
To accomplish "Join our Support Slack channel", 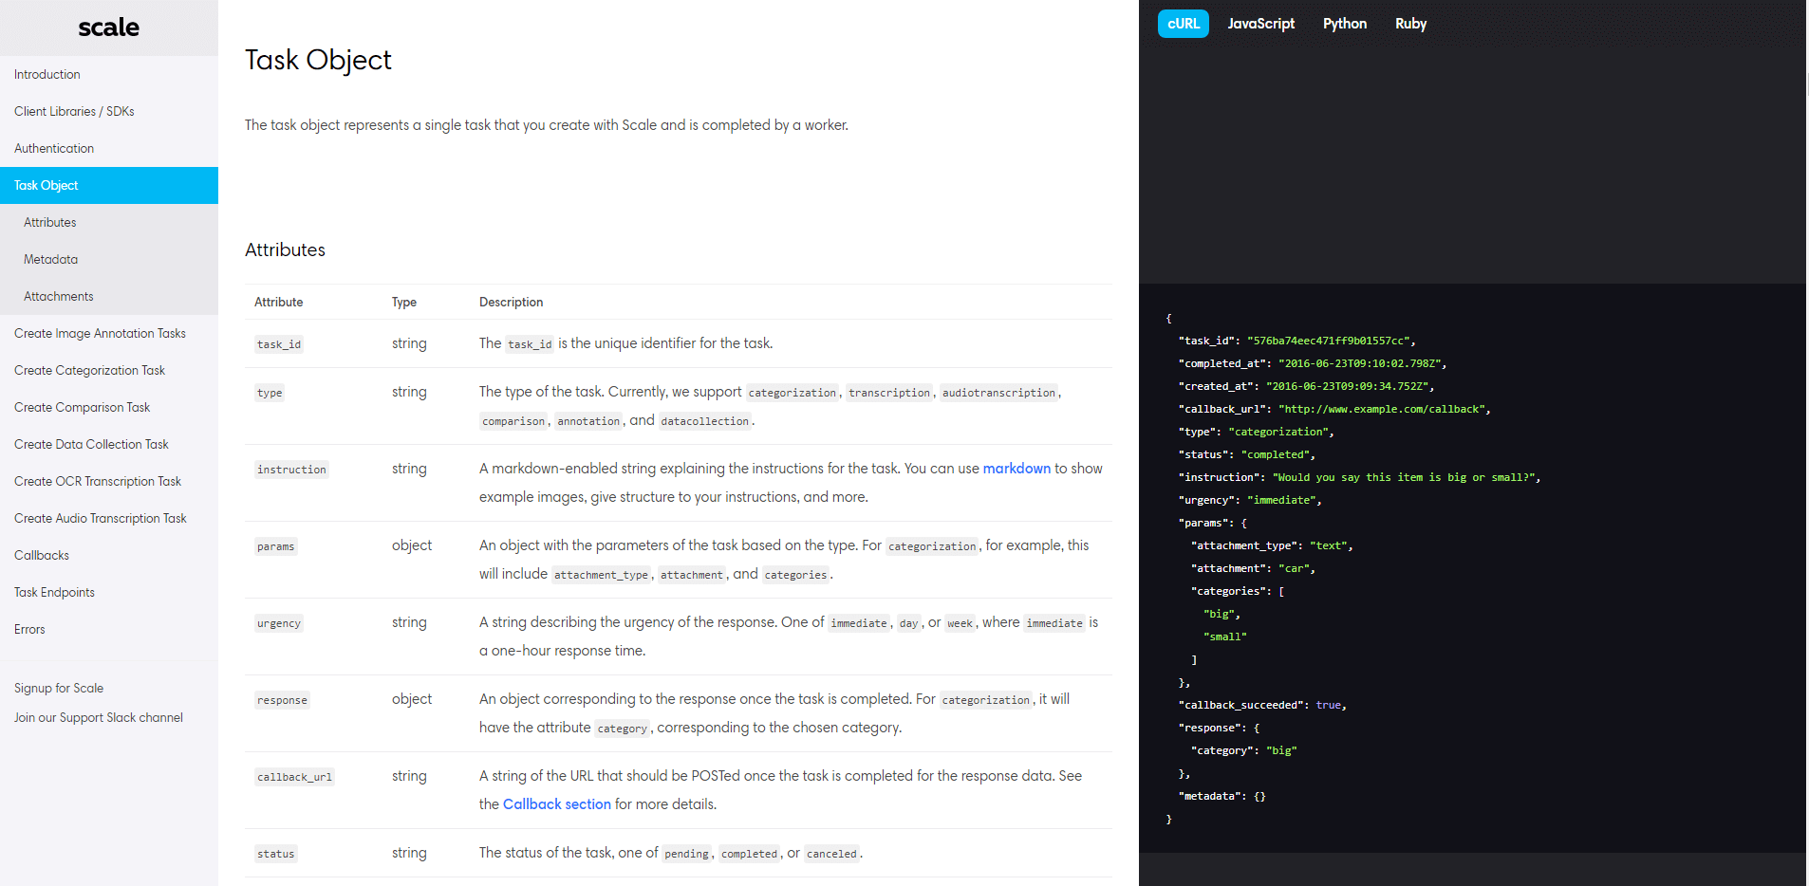I will tap(98, 717).
